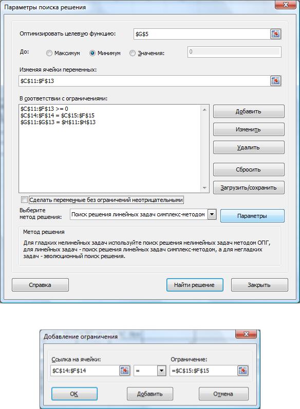Viewport: 300px width, 409px height.
Task: Select the Значения radio button
Action: pos(133,53)
